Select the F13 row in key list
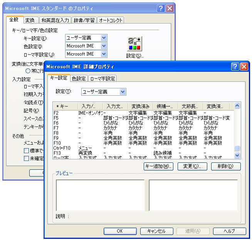Image resolution: width=252 pixels, height=240 pixels. 143,153
